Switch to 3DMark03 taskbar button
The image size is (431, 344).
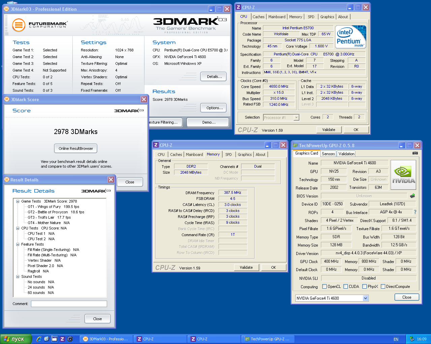pyautogui.click(x=106, y=339)
